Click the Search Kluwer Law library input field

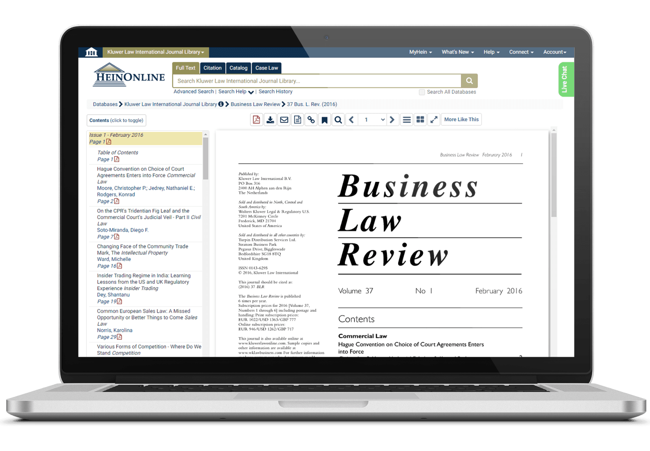click(x=317, y=81)
